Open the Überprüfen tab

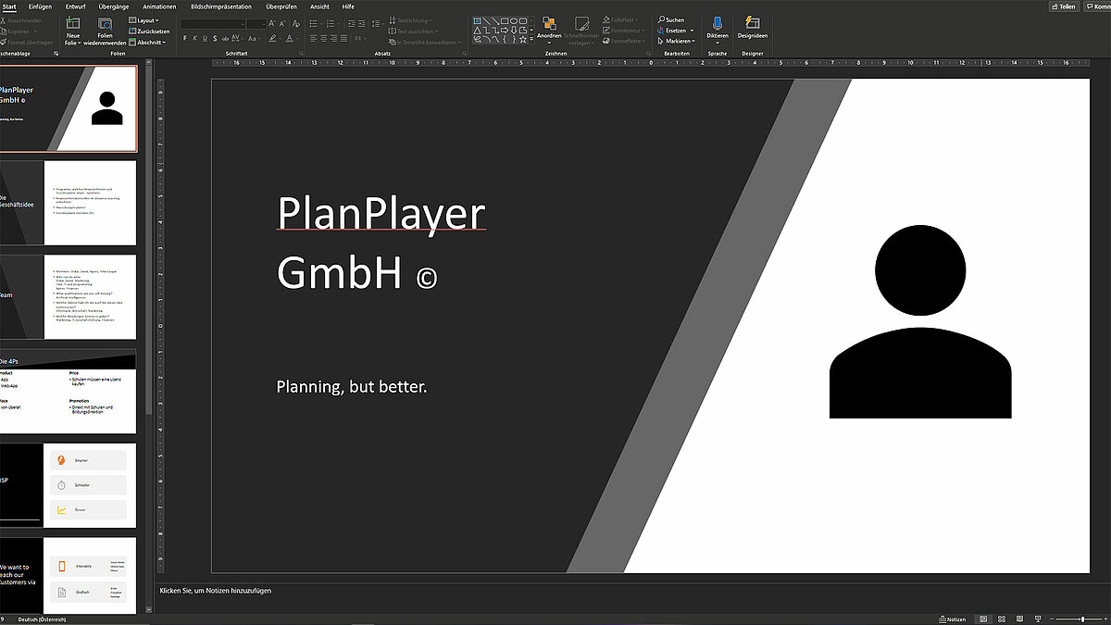pyautogui.click(x=281, y=6)
